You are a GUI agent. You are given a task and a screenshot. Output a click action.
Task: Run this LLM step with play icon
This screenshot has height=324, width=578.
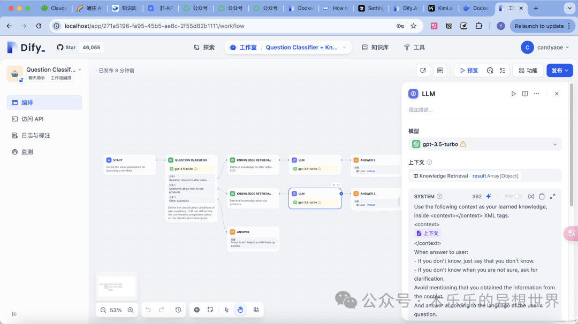[513, 94]
